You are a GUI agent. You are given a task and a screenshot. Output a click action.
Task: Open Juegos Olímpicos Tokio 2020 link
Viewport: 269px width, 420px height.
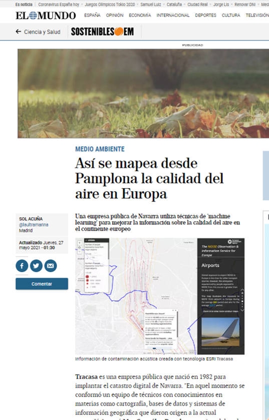pyautogui.click(x=110, y=5)
